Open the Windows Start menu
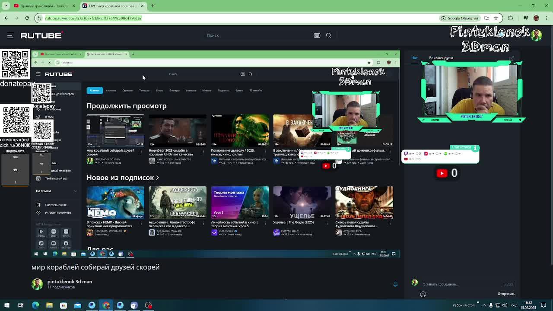 point(7,305)
